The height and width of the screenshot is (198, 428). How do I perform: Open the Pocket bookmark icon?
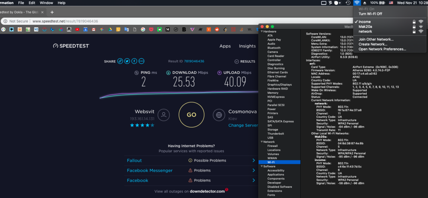pos(151,29)
